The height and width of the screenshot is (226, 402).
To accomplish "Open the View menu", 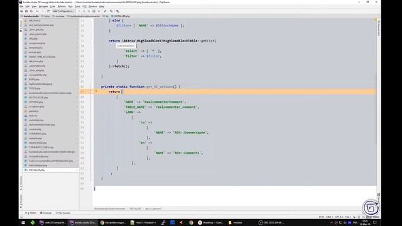I will 34,6.
